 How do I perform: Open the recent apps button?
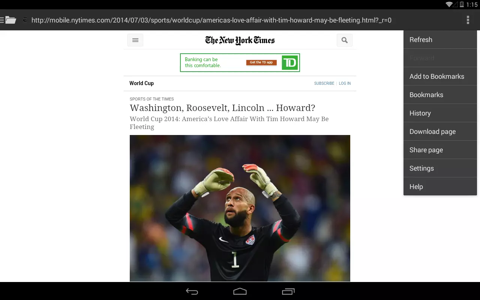point(288,291)
